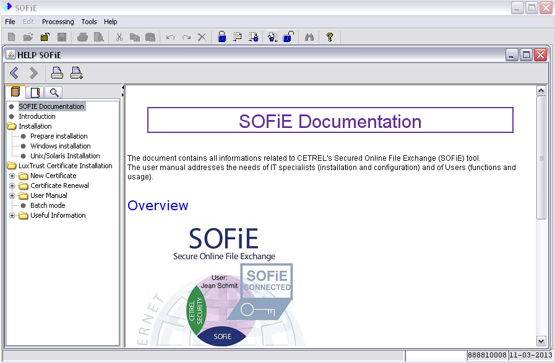Open the Windows installation topic
This screenshot has height=363, width=555.
[61, 146]
